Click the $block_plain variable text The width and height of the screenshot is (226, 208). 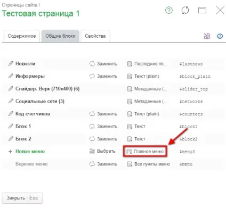coord(195,77)
